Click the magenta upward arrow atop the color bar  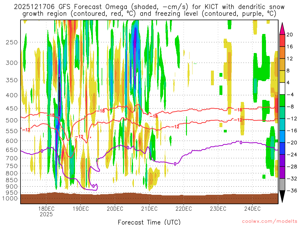[282, 29]
